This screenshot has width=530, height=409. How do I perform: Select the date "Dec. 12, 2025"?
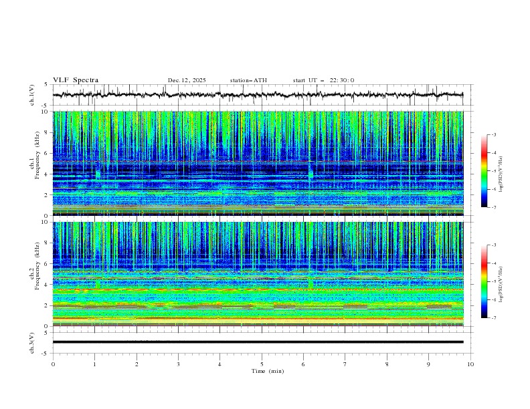pyautogui.click(x=187, y=80)
